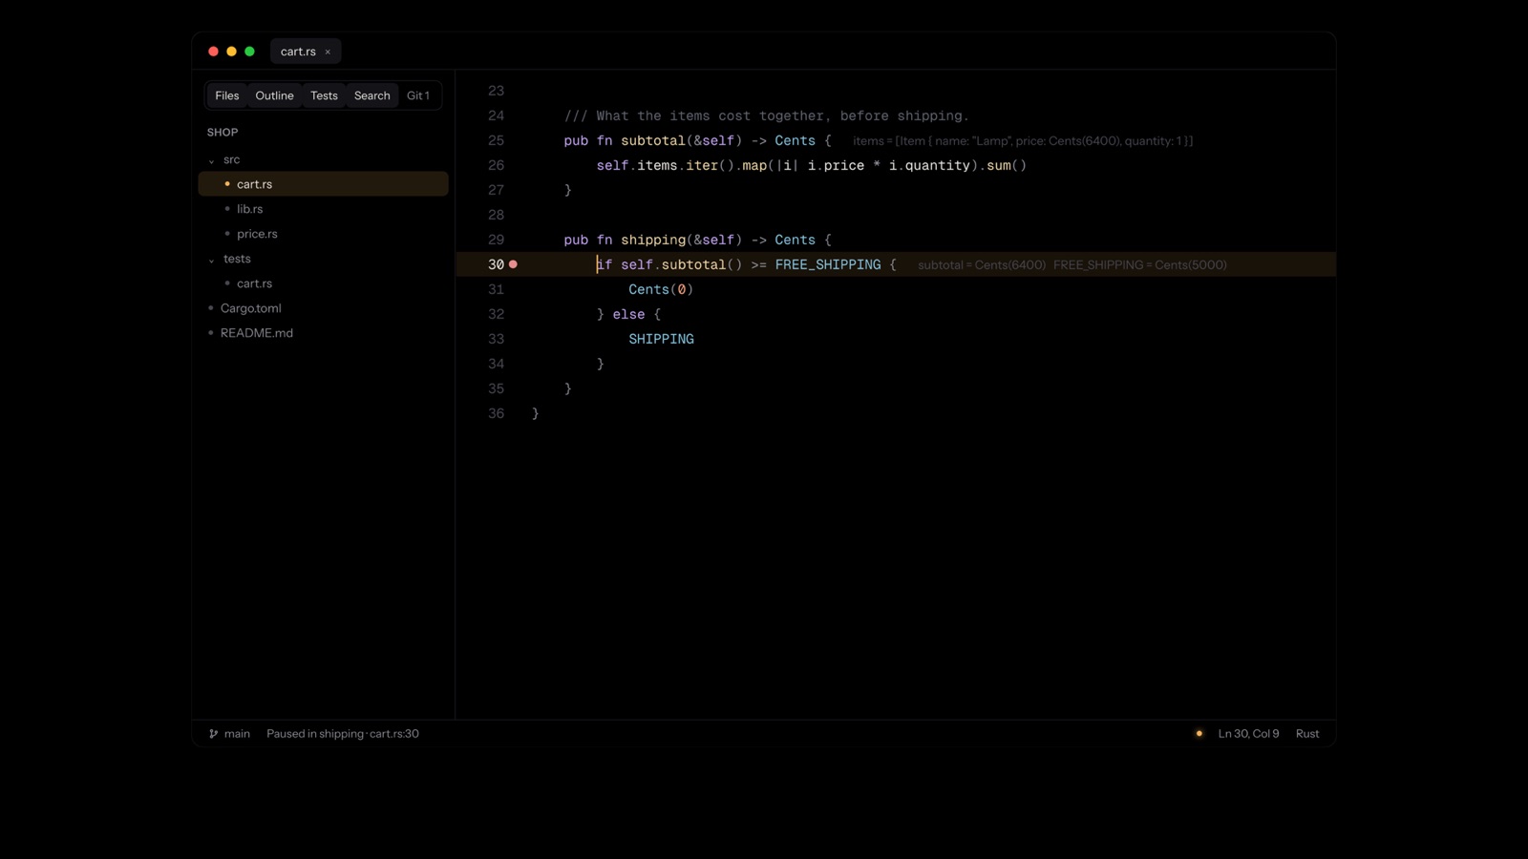1528x859 pixels.
Task: Click 'Paused in shipping · cart.rs:30' status
Action: 343,734
